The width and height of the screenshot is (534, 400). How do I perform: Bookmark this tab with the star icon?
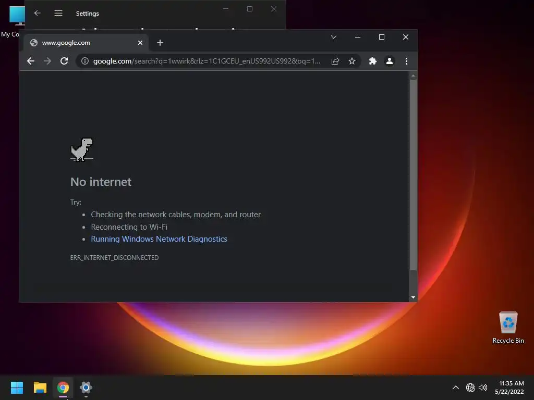352,61
